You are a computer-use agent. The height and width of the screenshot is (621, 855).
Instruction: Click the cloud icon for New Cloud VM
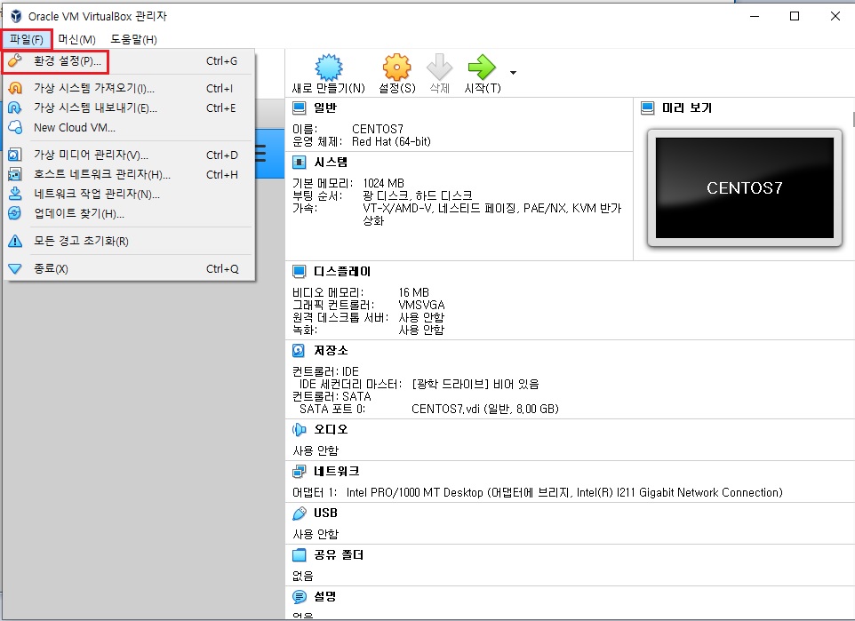(x=15, y=127)
